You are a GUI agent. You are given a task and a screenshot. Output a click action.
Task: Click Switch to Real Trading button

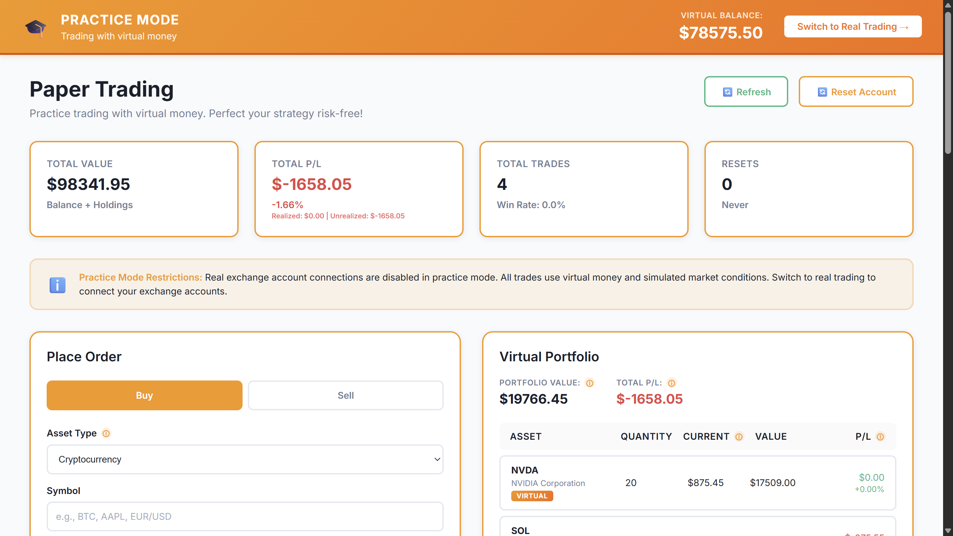pyautogui.click(x=852, y=26)
